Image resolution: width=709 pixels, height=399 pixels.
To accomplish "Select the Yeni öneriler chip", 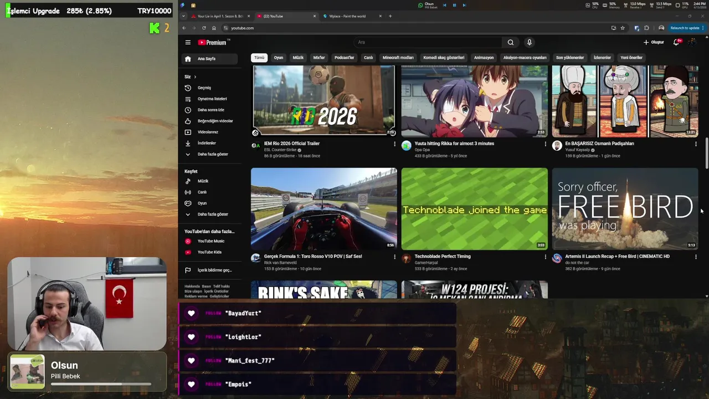I will (x=631, y=58).
